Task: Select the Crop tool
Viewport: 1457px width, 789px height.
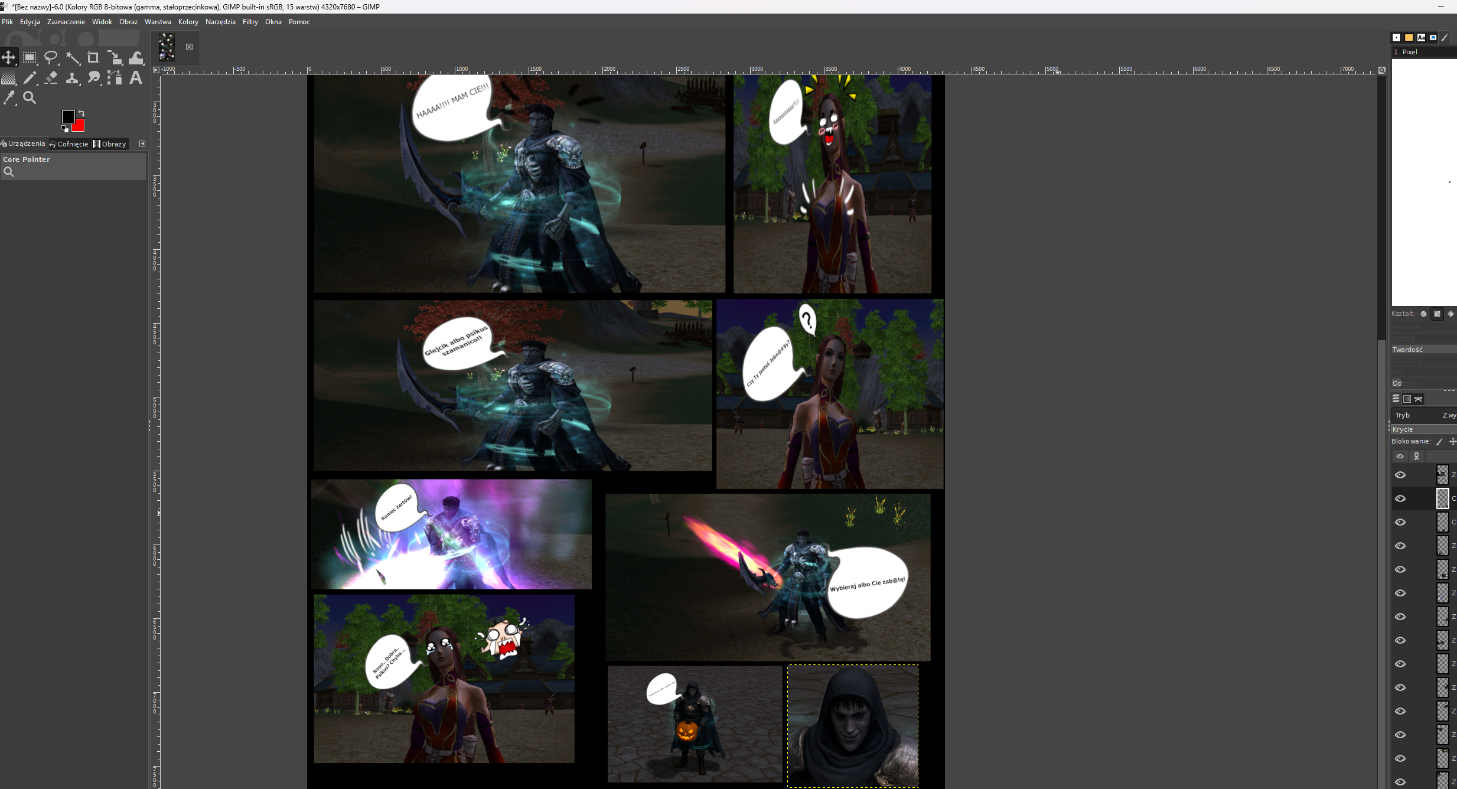Action: tap(93, 57)
